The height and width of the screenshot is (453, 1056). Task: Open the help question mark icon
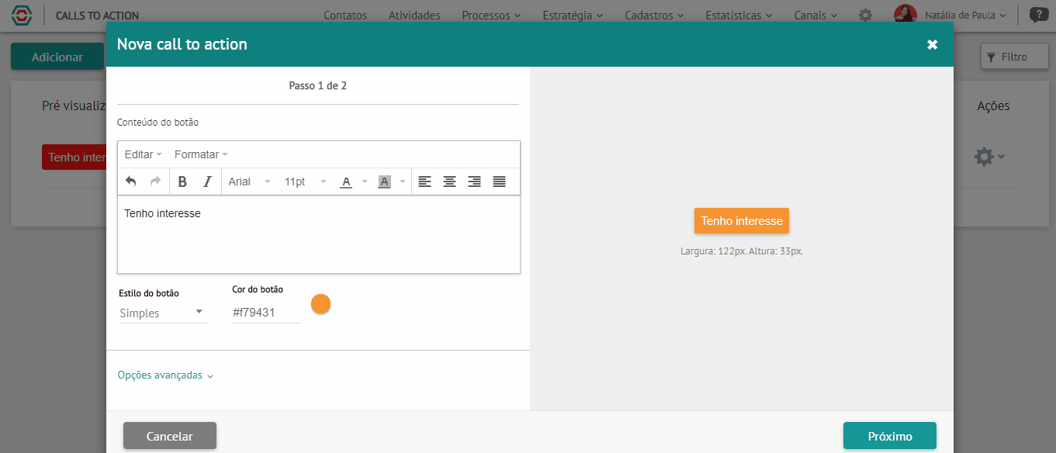[x=1037, y=15]
